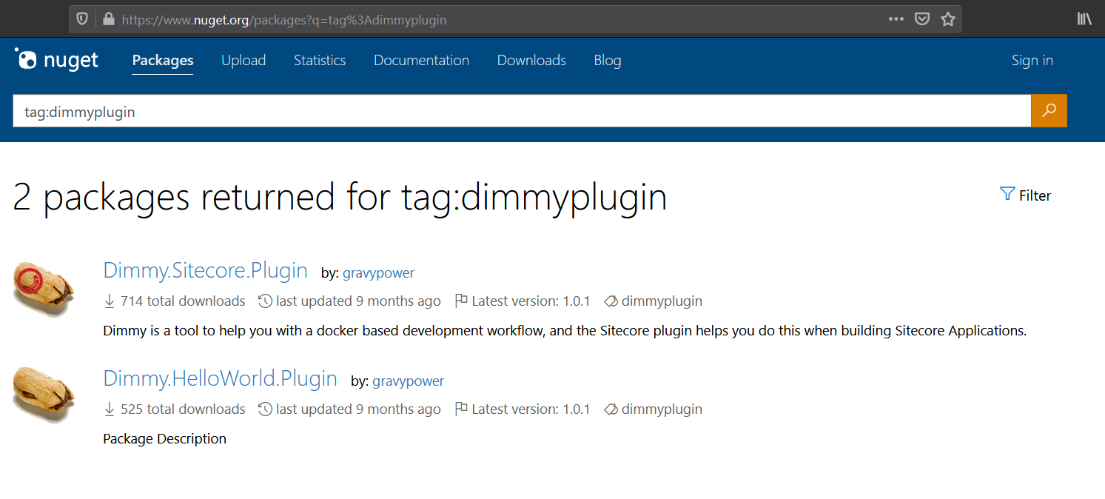Open gravypower author link for Dimmy.HelloWorld.Plugin
1105x499 pixels.
click(408, 381)
